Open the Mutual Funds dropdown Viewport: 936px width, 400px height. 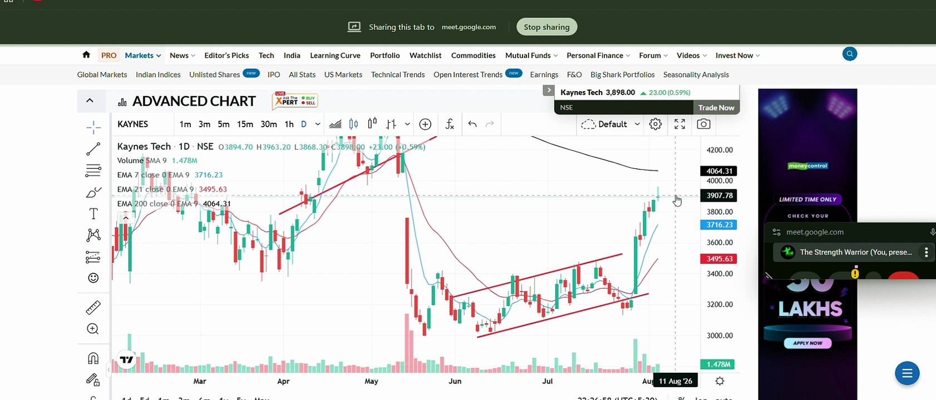coord(531,55)
